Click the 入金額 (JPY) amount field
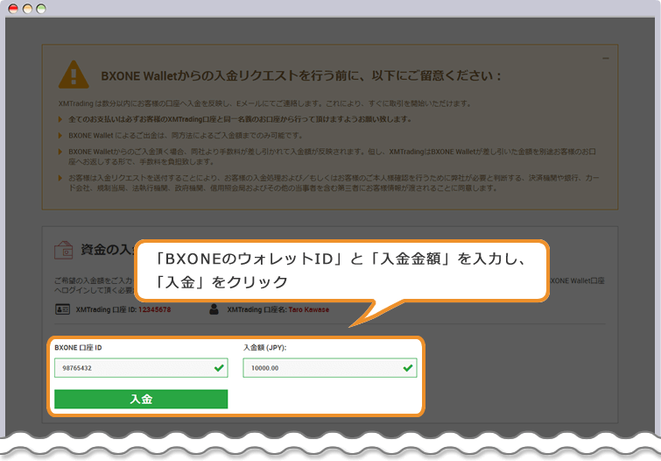This screenshot has height=461, width=661. [x=330, y=368]
